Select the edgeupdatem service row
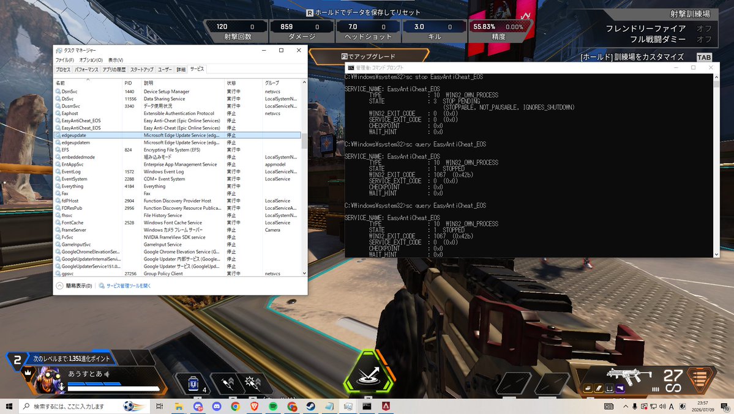Viewport: 734px width, 414px height. (178, 142)
